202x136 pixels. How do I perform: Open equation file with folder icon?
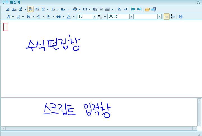147,9
